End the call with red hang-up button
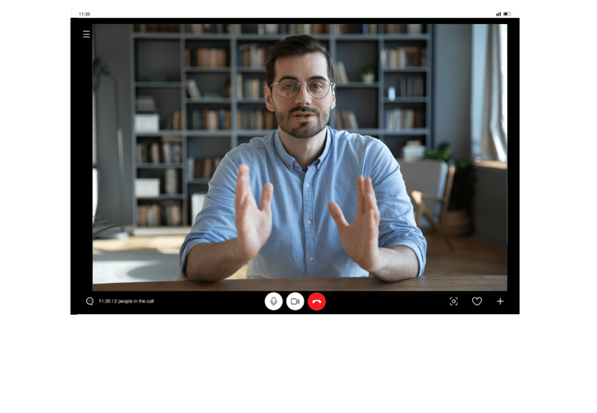The image size is (597, 413). click(317, 301)
